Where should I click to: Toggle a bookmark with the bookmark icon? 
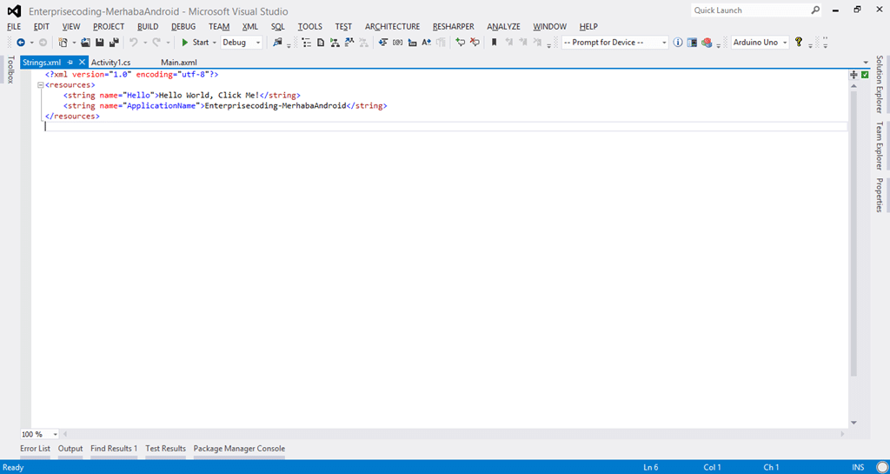494,43
